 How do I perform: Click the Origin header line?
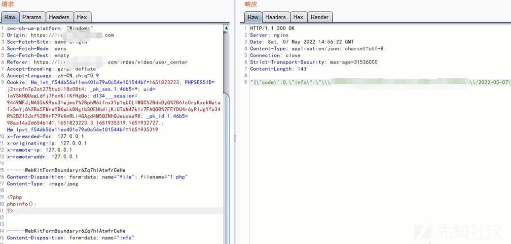(60, 35)
